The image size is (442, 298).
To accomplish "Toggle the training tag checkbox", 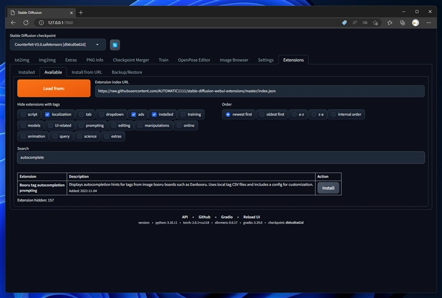I will tap(183, 114).
